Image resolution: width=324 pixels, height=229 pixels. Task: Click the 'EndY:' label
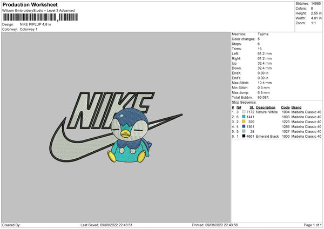[237, 78]
